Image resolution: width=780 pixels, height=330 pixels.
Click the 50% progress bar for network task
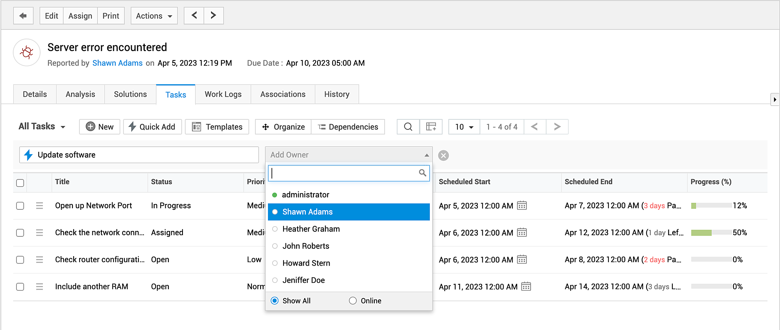pyautogui.click(x=711, y=233)
